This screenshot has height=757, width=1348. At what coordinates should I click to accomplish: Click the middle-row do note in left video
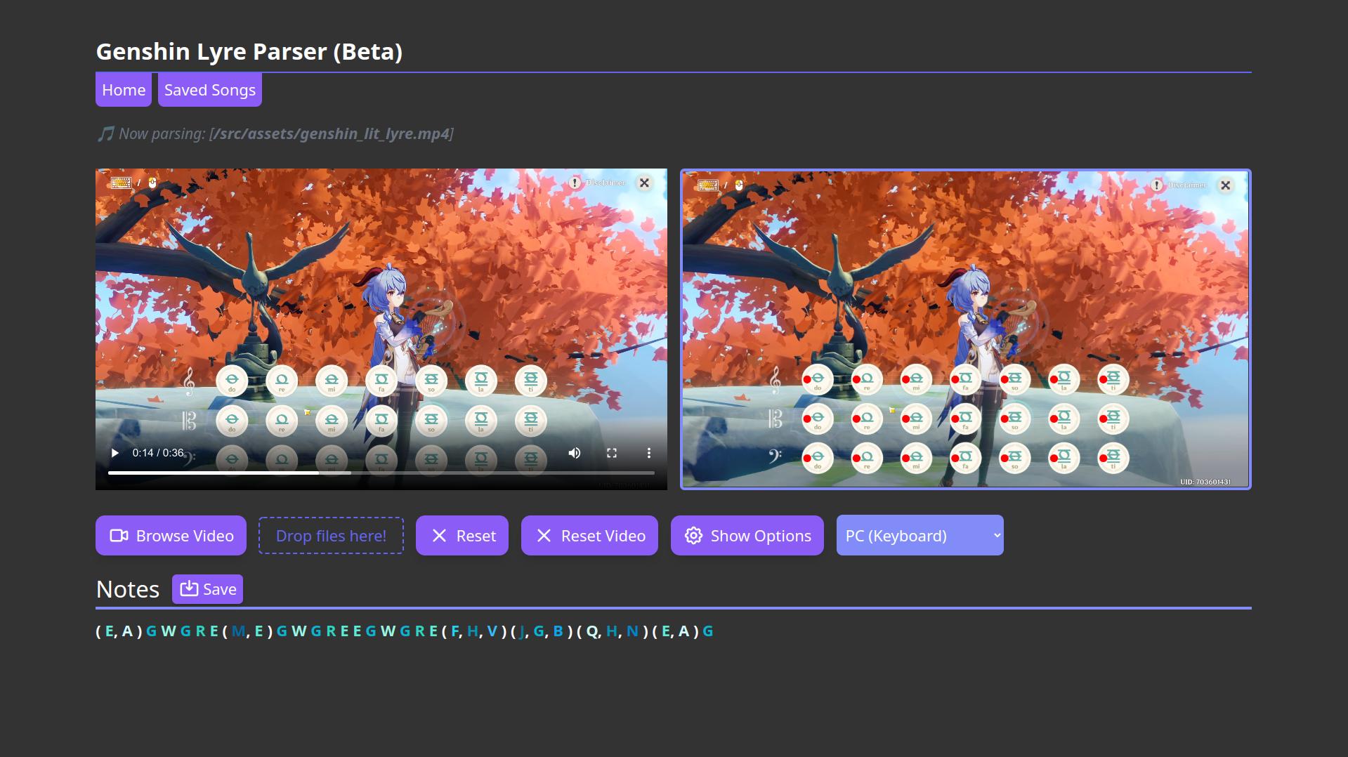[232, 421]
